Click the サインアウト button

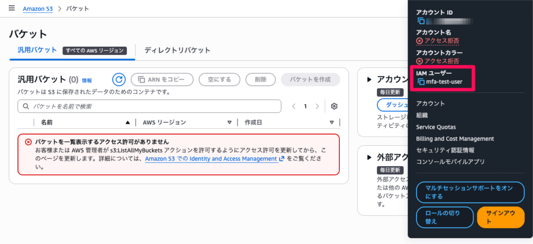pyautogui.click(x=500, y=217)
